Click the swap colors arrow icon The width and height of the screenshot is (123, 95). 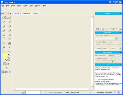click(x=9, y=55)
